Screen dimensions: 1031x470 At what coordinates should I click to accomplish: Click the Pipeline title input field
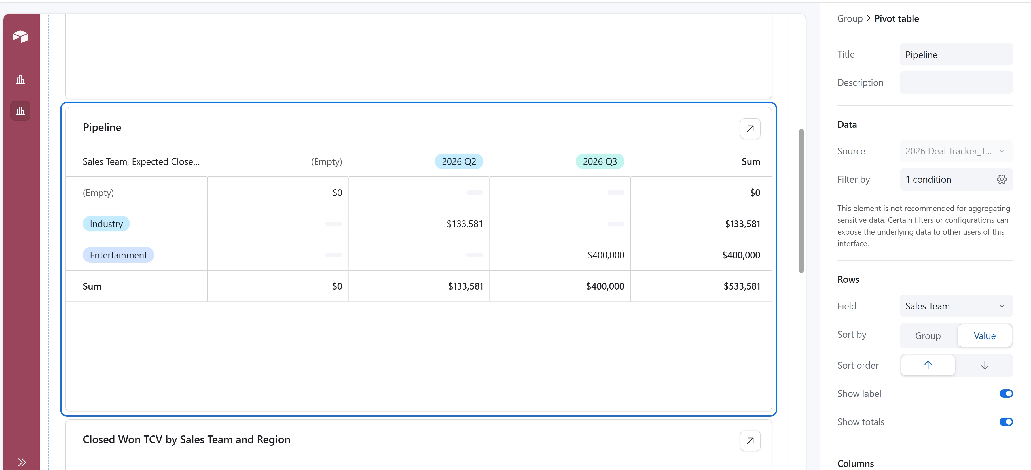(955, 54)
